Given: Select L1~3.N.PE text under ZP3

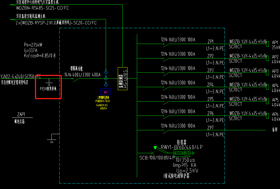Looking at the screenshot, I should pyautogui.click(x=215, y=77).
